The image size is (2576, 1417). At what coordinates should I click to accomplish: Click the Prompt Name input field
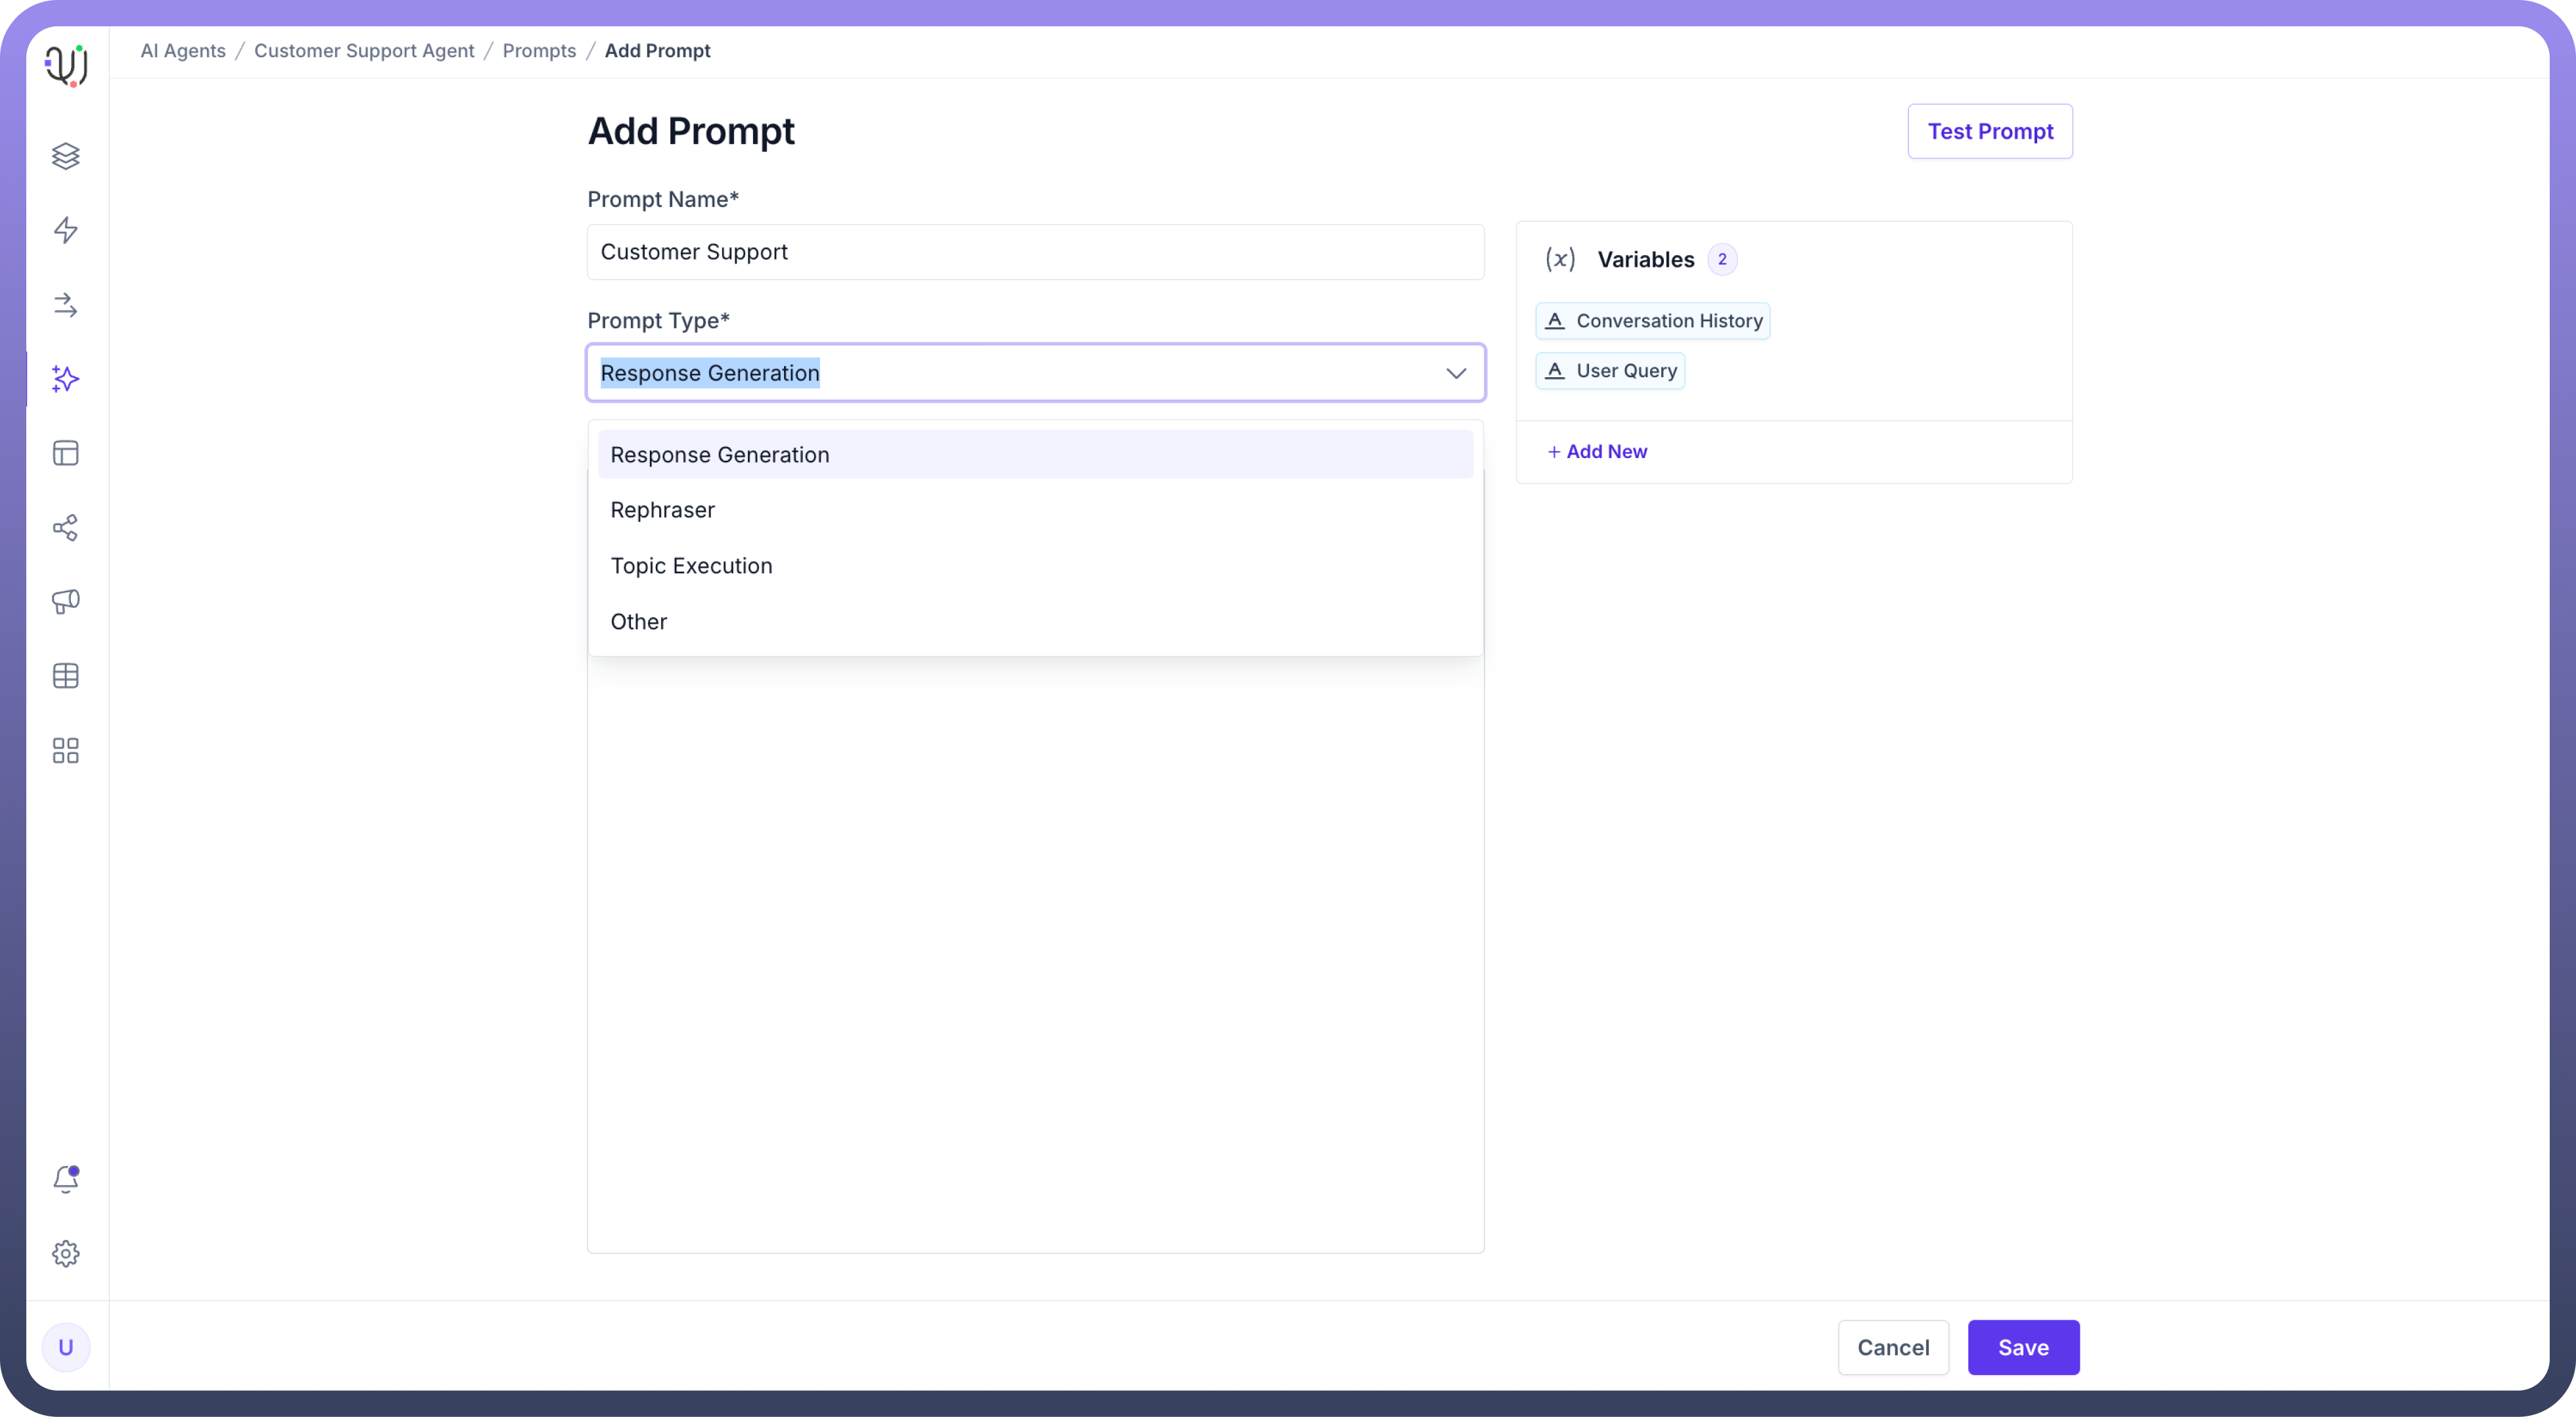tap(1034, 252)
